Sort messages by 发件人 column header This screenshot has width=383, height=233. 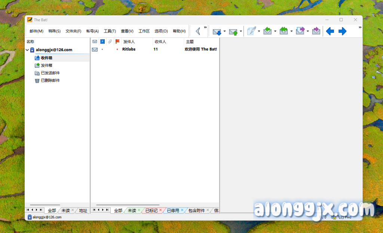pyautogui.click(x=129, y=42)
